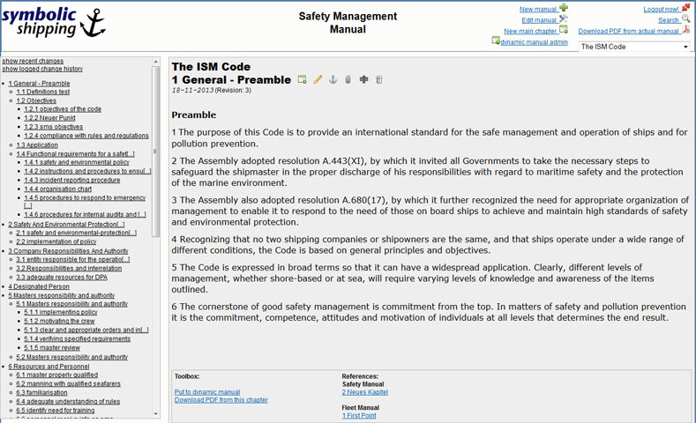Open 1.2.4 compliance with rules and regulations
This screenshot has height=423, width=696.
(x=86, y=136)
